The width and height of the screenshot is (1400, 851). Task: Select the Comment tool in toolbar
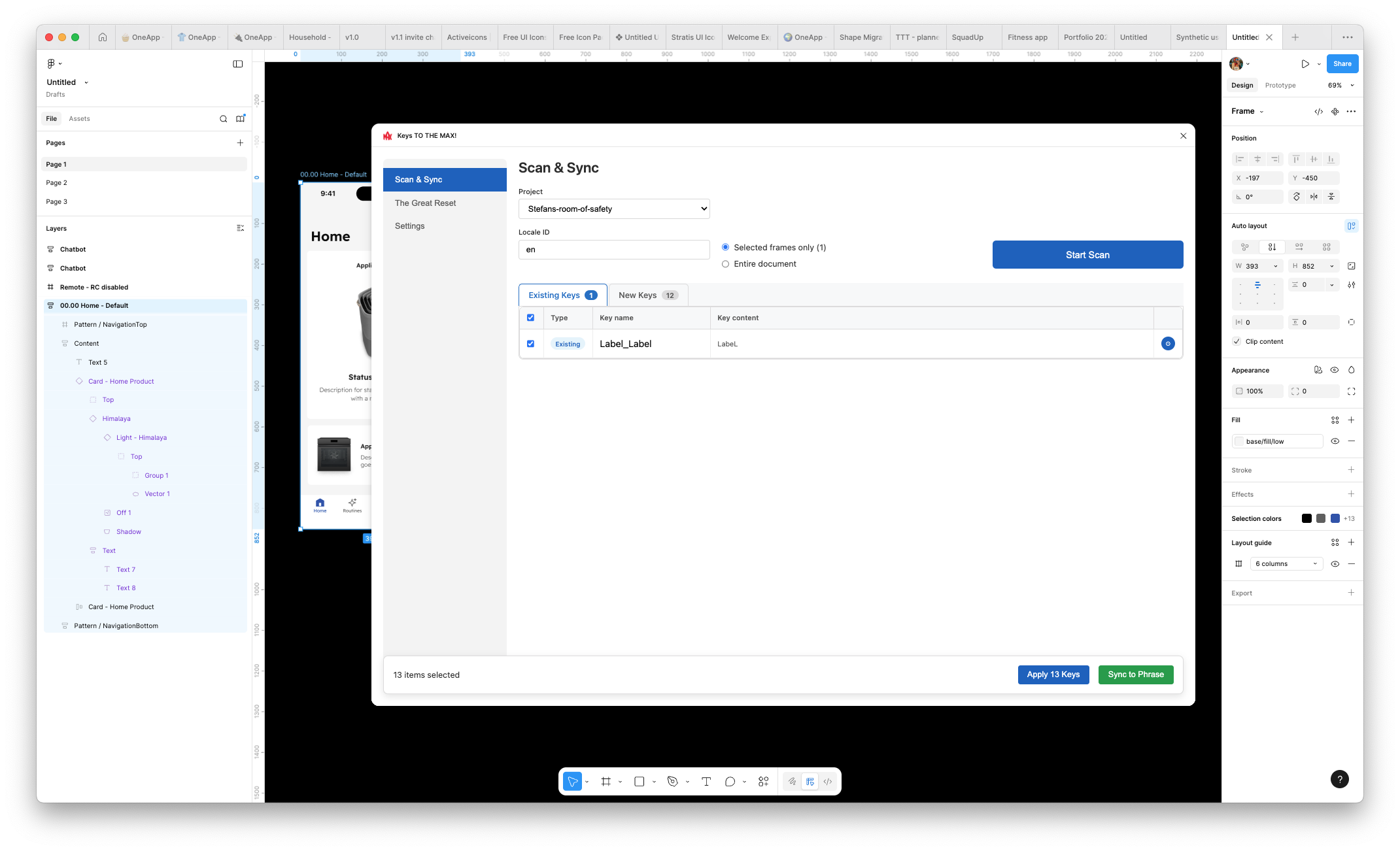pyautogui.click(x=730, y=781)
